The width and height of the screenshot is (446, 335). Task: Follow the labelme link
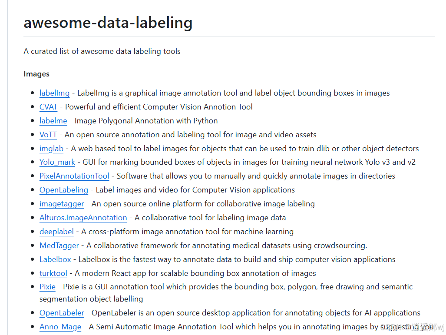click(53, 121)
